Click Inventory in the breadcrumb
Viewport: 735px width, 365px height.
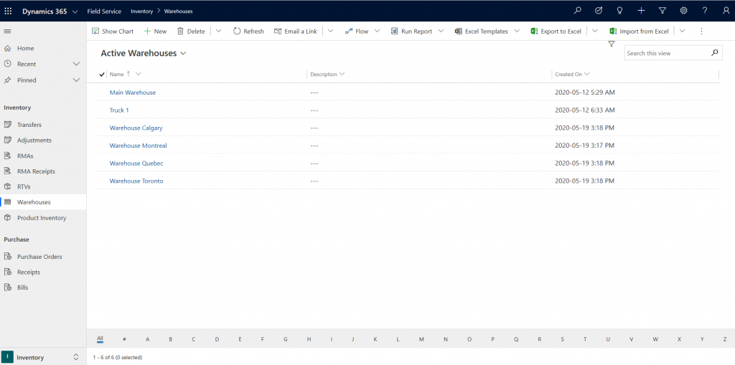pos(142,11)
